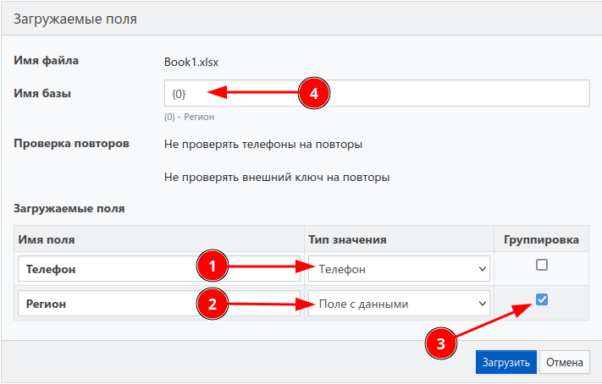Screen dimensions: 602x384
Task: Click the red marker number 3
Action: click(438, 343)
